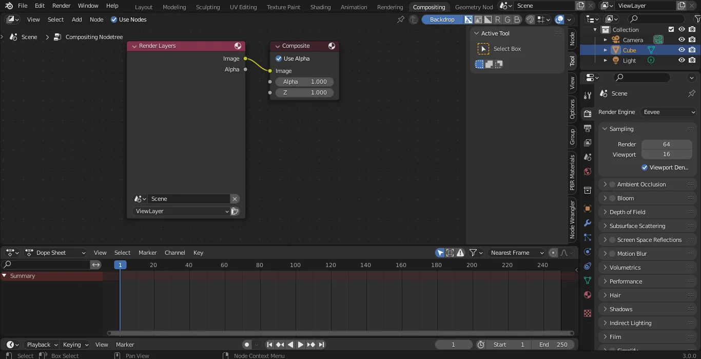Open the Modifier wrench properties tab

point(588,223)
